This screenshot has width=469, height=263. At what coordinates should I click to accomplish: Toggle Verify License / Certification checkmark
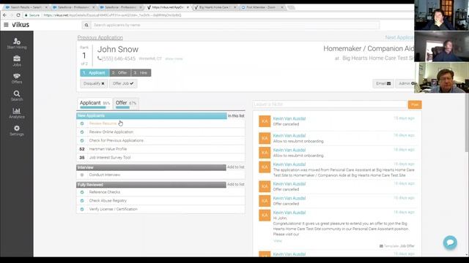(82, 209)
